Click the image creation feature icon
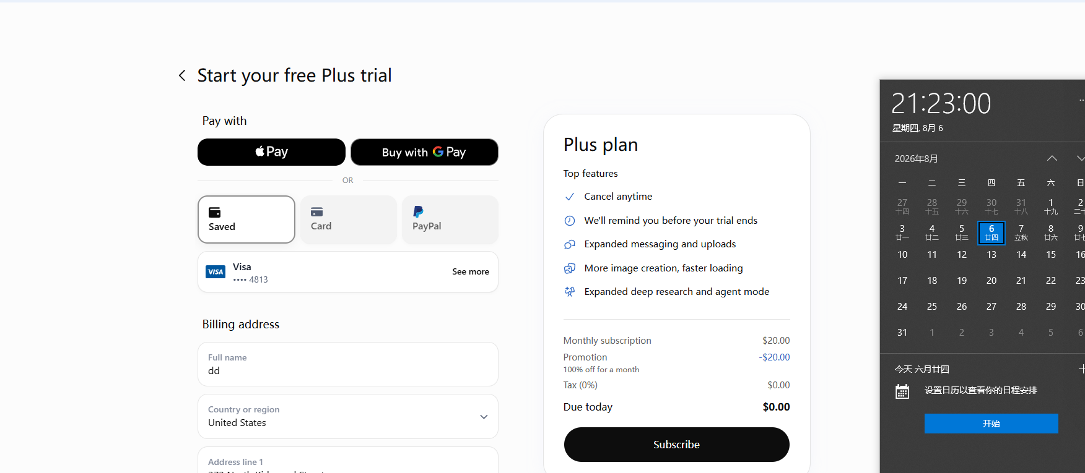Image resolution: width=1085 pixels, height=473 pixels. click(x=570, y=268)
